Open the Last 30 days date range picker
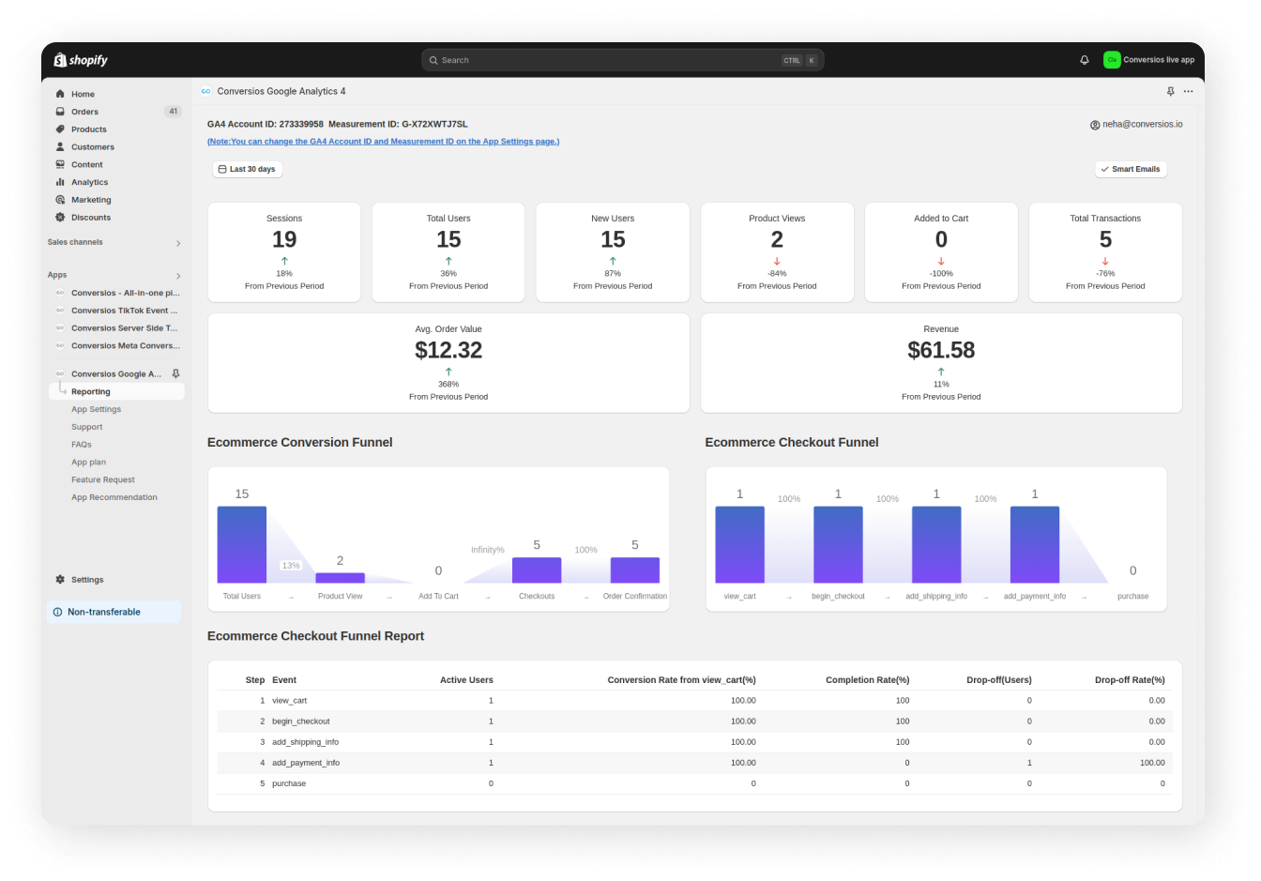Viewport: 1261px width, 881px height. pyautogui.click(x=248, y=170)
